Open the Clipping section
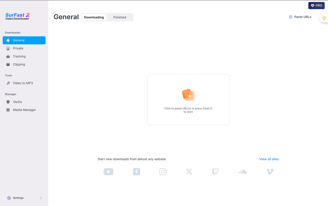 click(24, 64)
